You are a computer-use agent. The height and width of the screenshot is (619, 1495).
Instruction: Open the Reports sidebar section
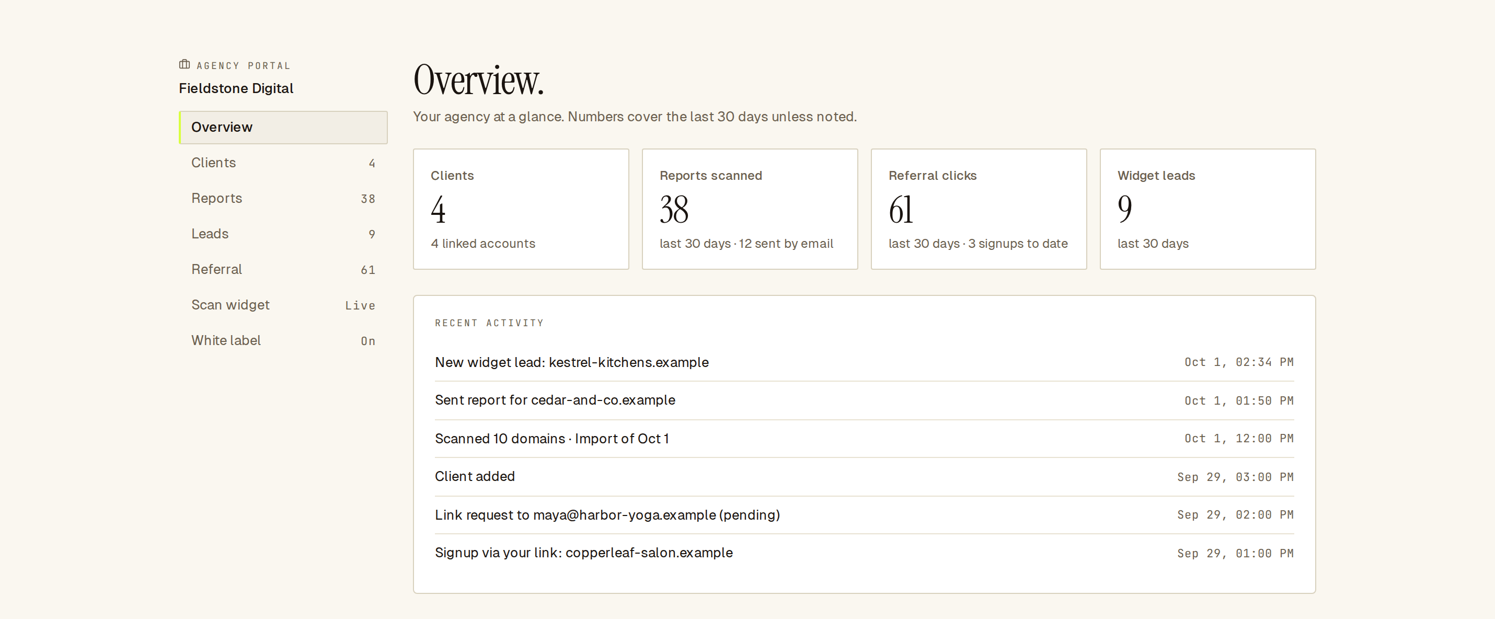point(283,199)
